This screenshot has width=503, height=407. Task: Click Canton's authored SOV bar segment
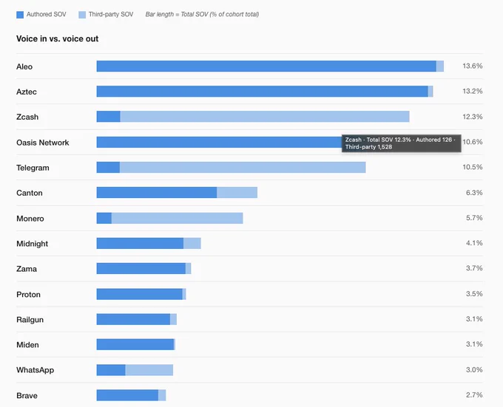point(157,193)
